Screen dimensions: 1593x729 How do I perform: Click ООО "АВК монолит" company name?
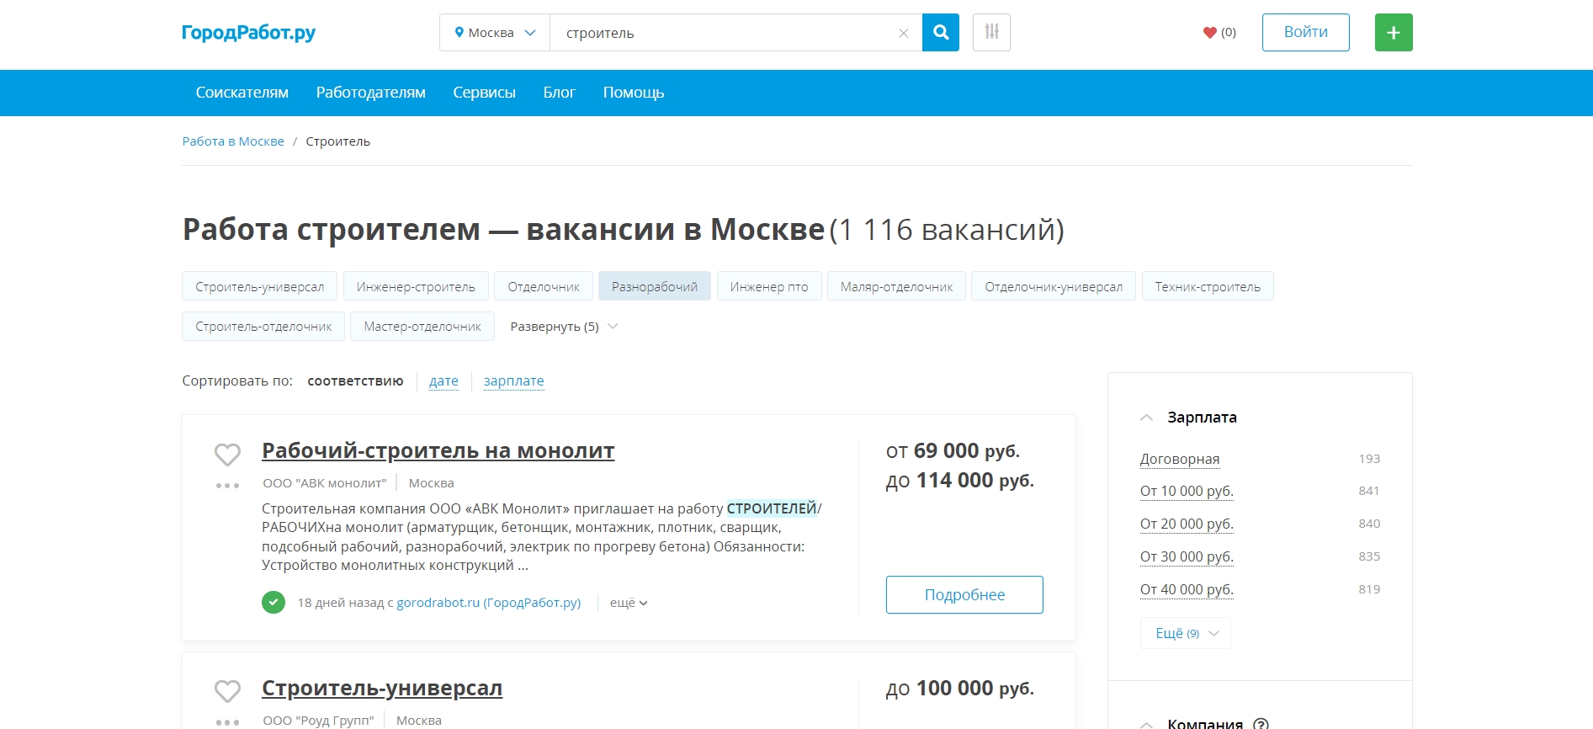325,483
